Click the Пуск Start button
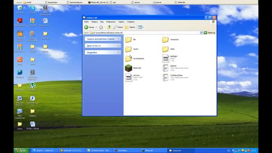 22,150
